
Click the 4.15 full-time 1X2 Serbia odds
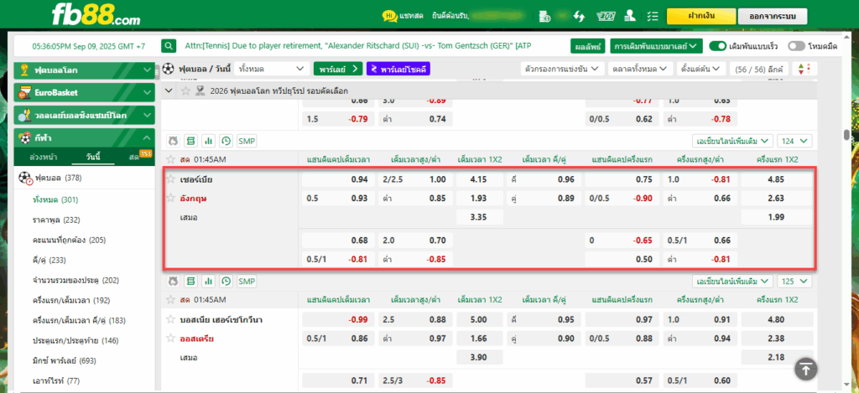click(479, 179)
